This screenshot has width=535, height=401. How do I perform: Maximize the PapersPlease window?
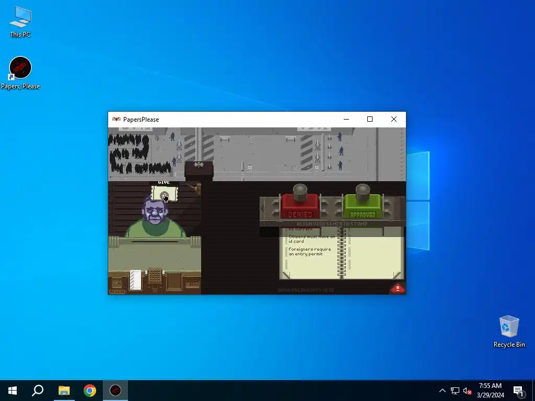point(370,120)
